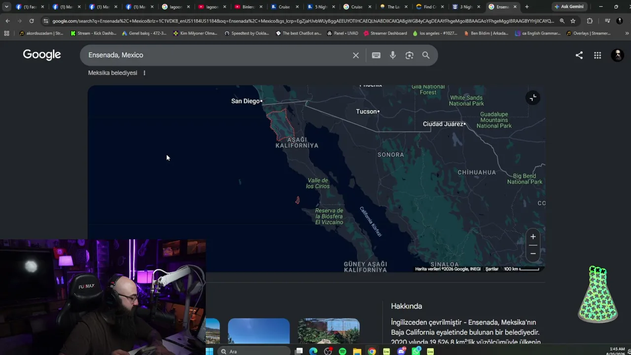Clear the Google search box text
This screenshot has width=631, height=355.
click(355, 55)
